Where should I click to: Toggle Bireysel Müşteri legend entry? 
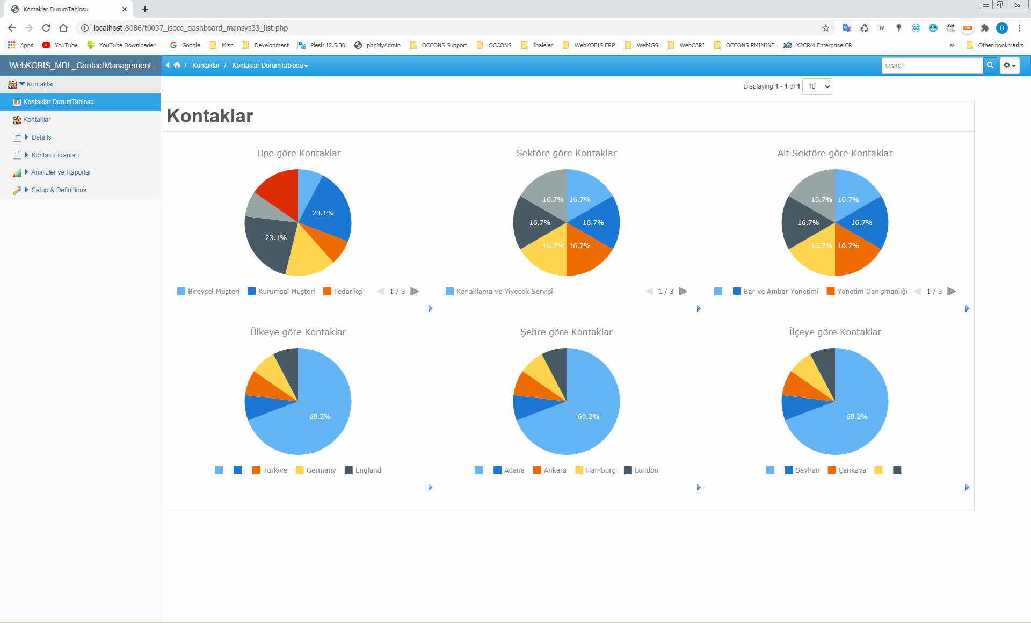pyautogui.click(x=208, y=291)
